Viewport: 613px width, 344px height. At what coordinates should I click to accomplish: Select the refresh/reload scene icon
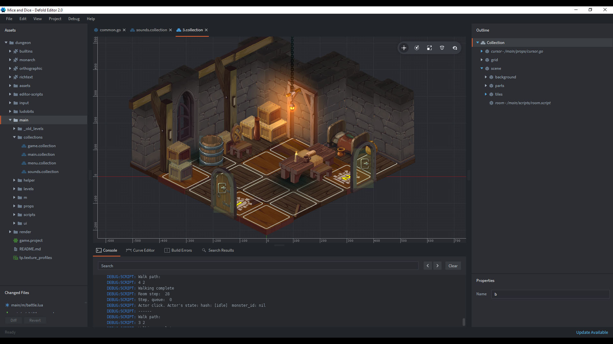click(x=455, y=47)
